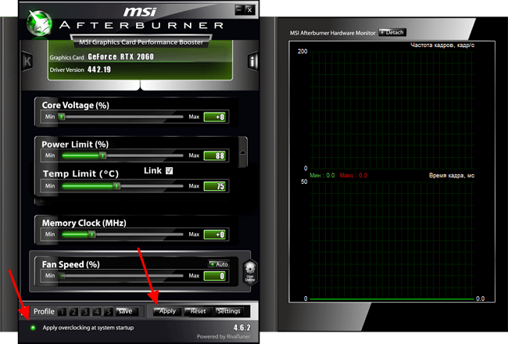Select profile slot 2
The image size is (508, 344).
(73, 312)
